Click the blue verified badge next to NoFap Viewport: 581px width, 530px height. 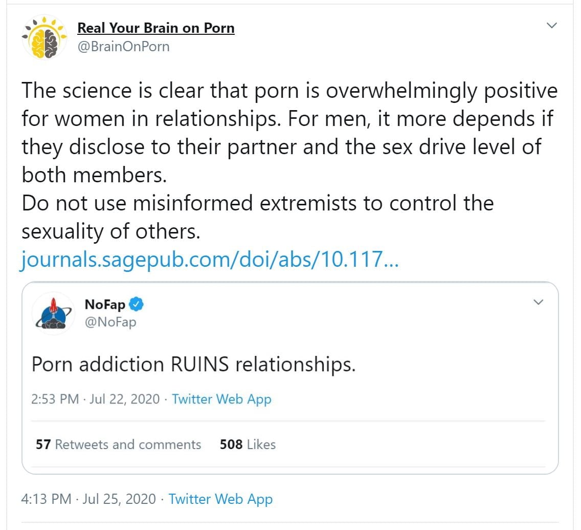pyautogui.click(x=136, y=305)
